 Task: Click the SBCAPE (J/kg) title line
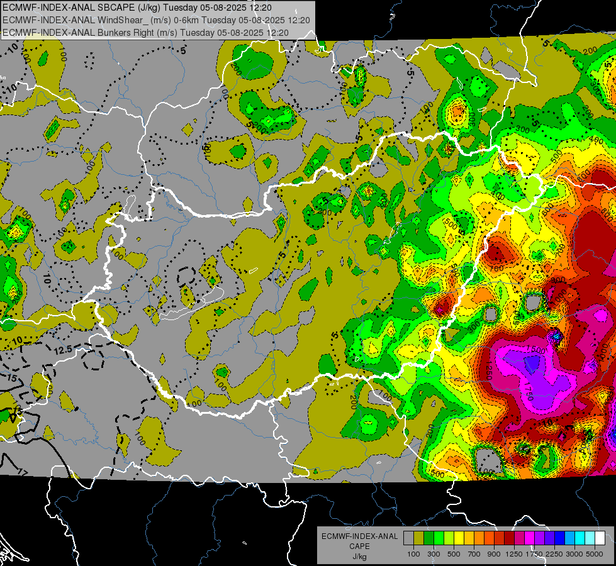pyautogui.click(x=137, y=8)
